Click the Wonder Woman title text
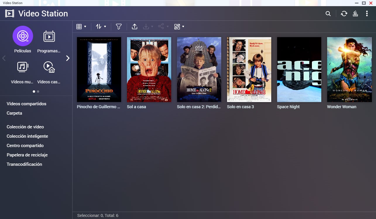This screenshot has width=376, height=219. pyautogui.click(x=341, y=107)
